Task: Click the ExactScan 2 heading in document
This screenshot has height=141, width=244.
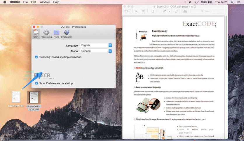Action: pos(159,31)
